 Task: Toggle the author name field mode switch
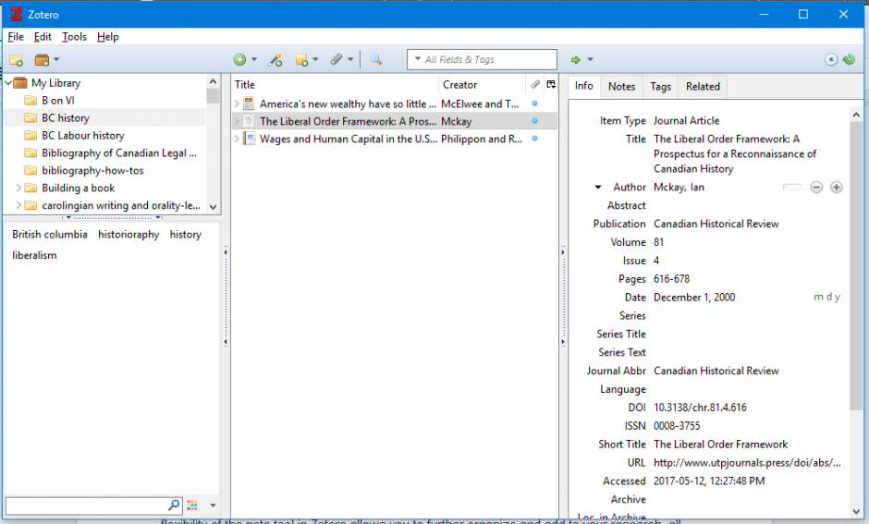(792, 188)
